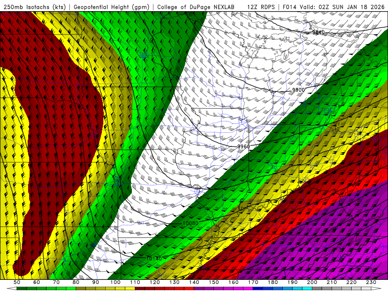Click the 120 label on the color scale
The width and height of the screenshot is (388, 291).
point(155,282)
